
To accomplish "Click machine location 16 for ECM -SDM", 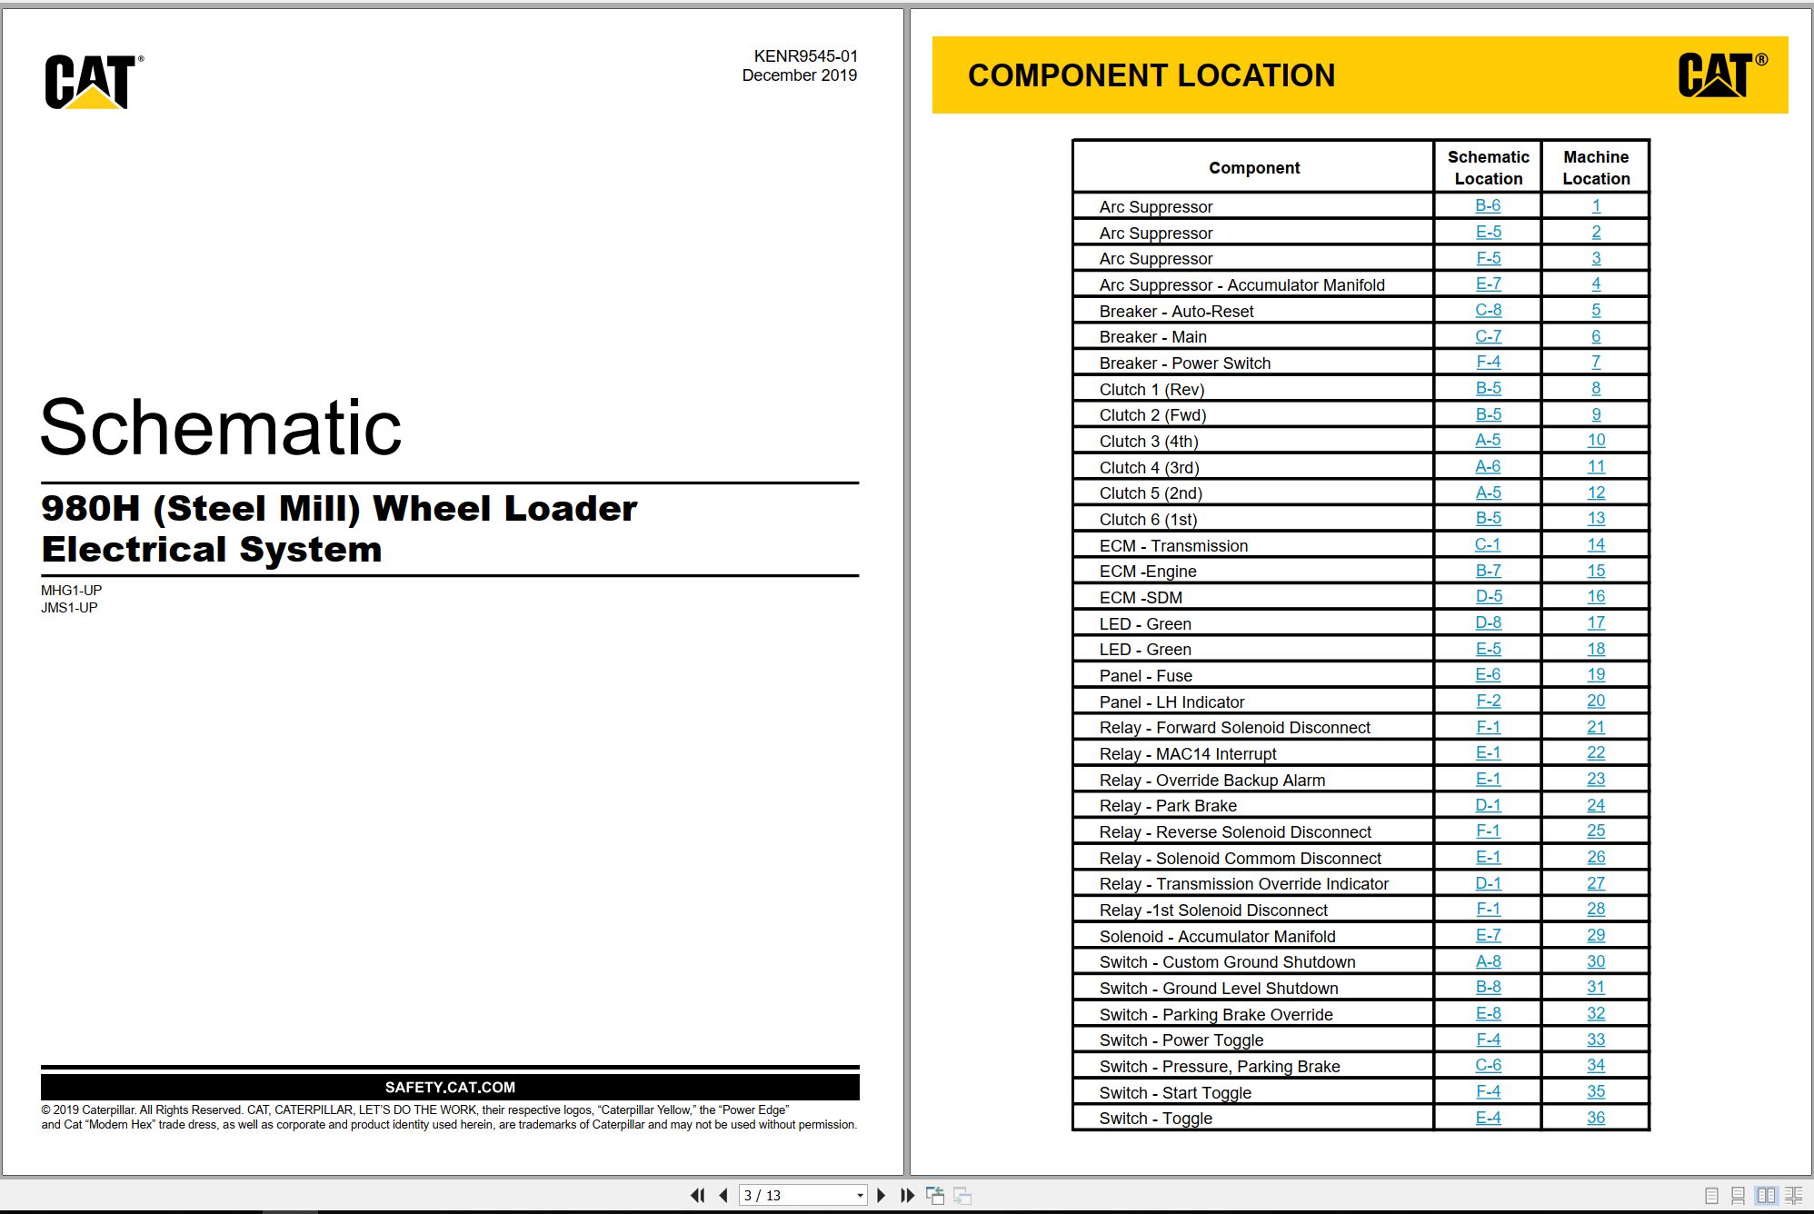I will pos(1596,596).
